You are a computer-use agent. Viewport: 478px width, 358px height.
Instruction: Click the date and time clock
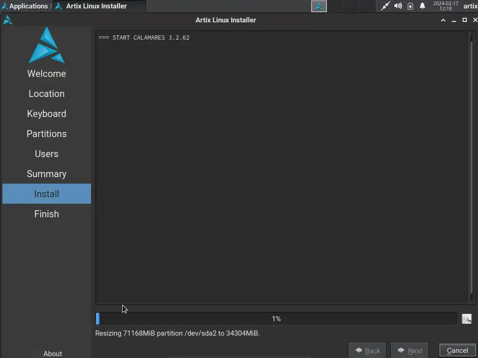coord(445,6)
